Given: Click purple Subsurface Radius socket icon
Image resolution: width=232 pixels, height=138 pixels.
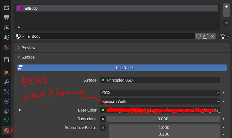Looking at the screenshot, I should 103,128.
